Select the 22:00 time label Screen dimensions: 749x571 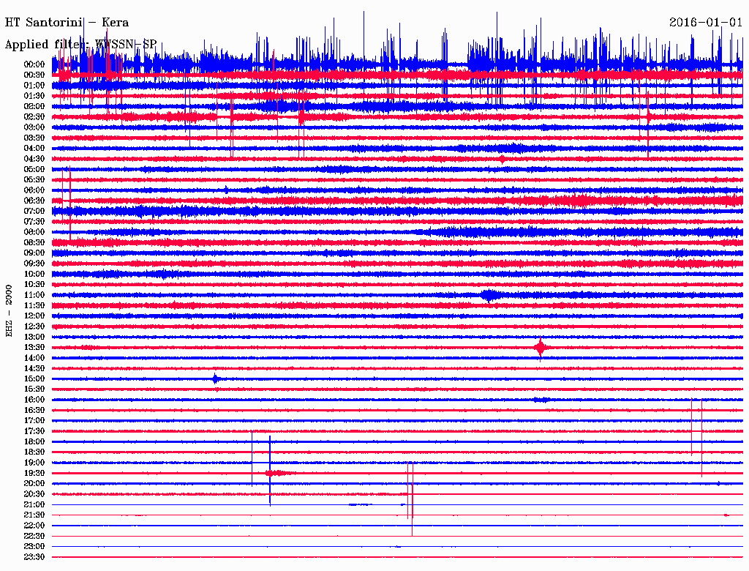click(x=34, y=526)
